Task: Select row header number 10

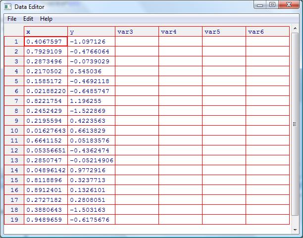Action: [14, 131]
